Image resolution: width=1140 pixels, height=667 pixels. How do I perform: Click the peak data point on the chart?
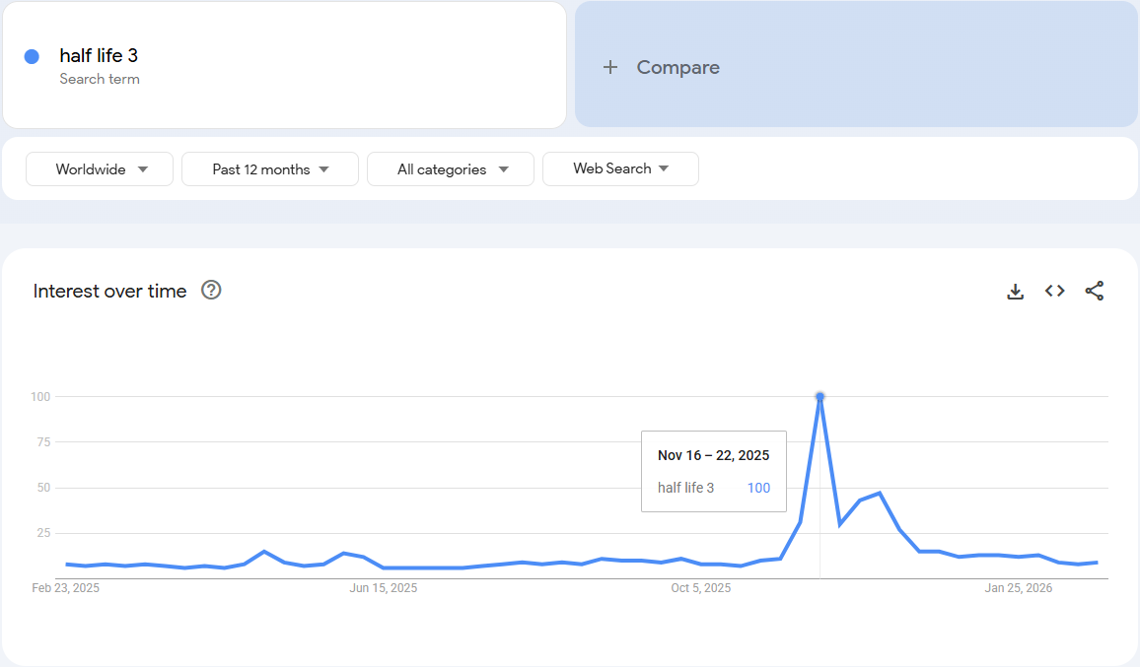tap(820, 397)
